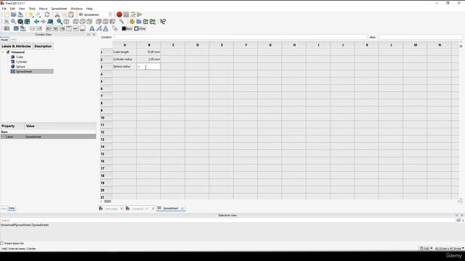
Task: Set text color with Black swatch
Action: click(x=127, y=29)
